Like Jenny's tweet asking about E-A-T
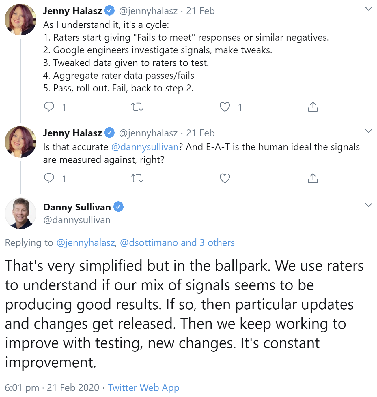 [225, 178]
